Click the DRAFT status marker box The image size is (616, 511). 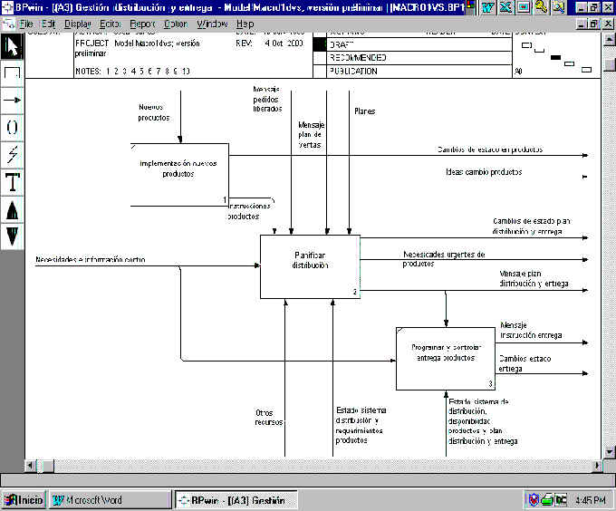[320, 44]
